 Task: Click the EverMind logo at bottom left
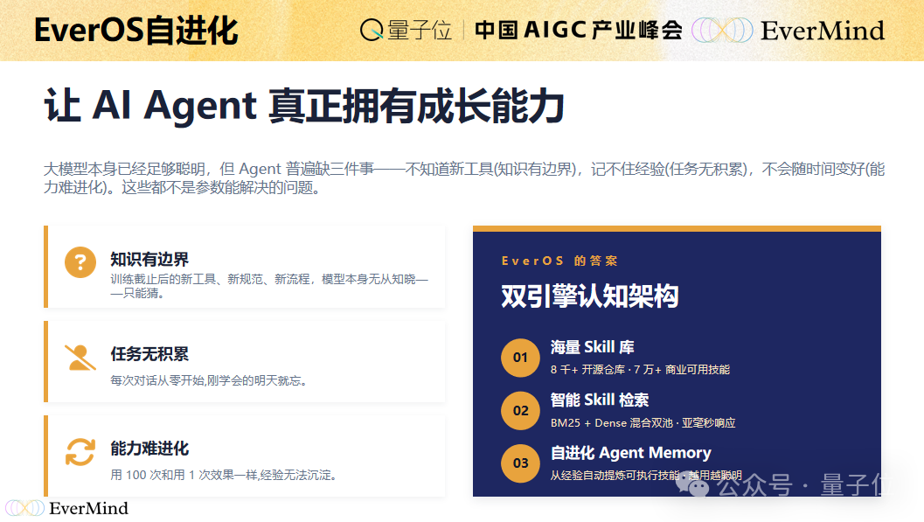pyautogui.click(x=66, y=508)
